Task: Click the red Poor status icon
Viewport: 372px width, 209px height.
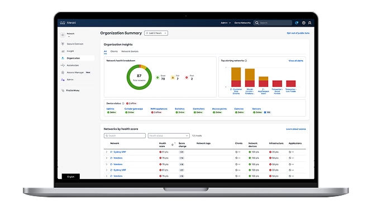Action: [187, 77]
